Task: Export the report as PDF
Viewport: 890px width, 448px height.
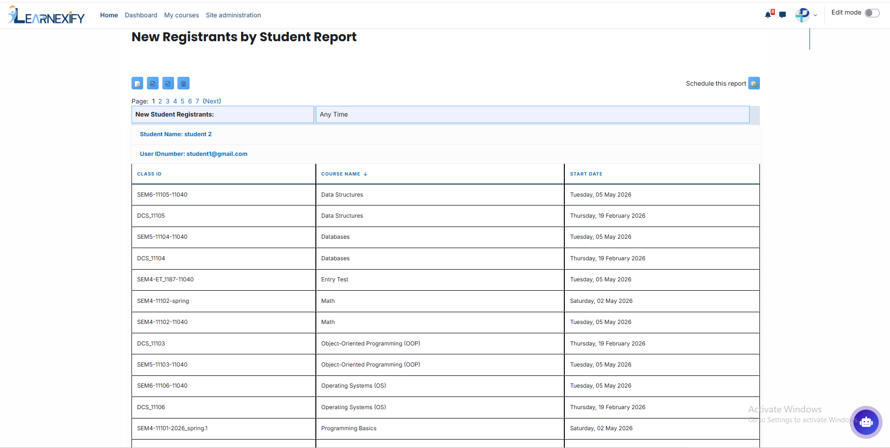Action: click(153, 83)
